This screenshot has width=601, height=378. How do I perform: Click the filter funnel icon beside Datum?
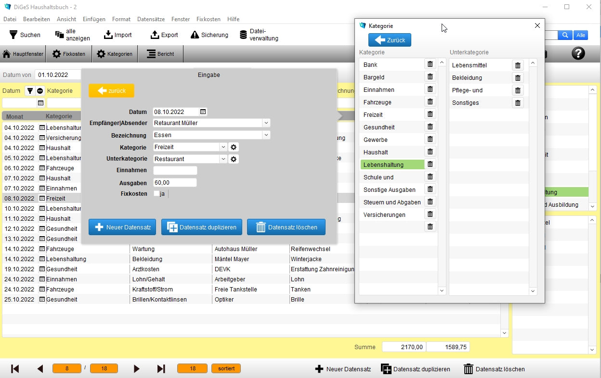point(30,91)
